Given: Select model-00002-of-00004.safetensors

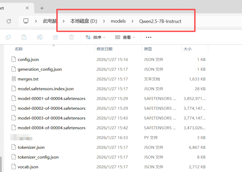Looking at the screenshot, I should (x=52, y=108).
